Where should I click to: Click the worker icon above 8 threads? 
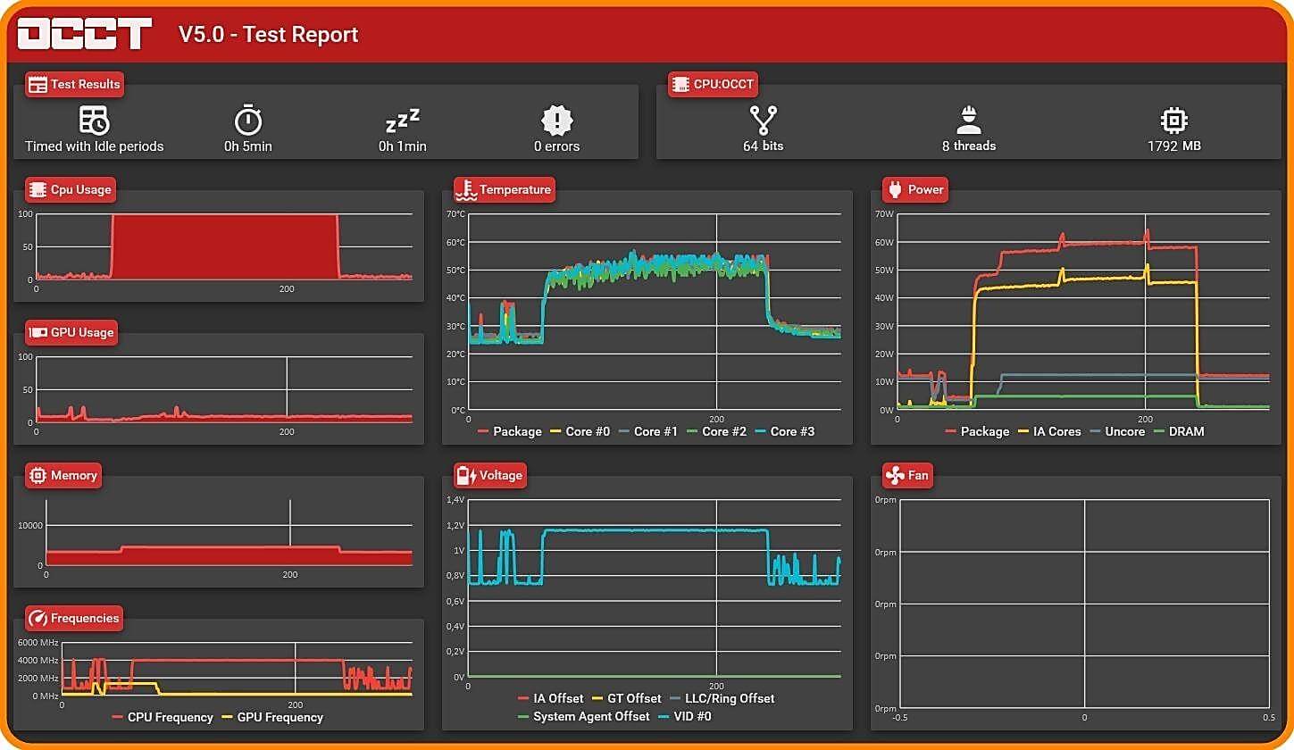pos(969,120)
